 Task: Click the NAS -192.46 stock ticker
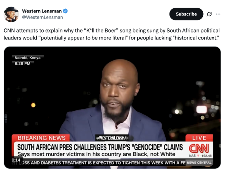pos(201,156)
